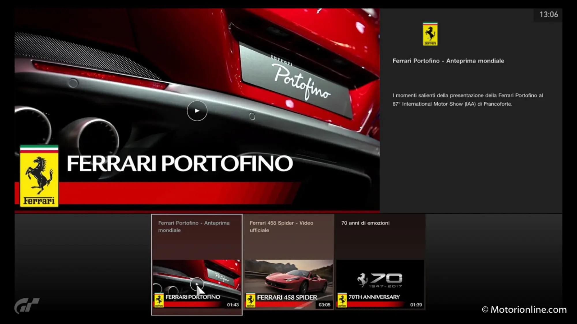Click the large Ferrari badge on the video banner

pos(39,176)
